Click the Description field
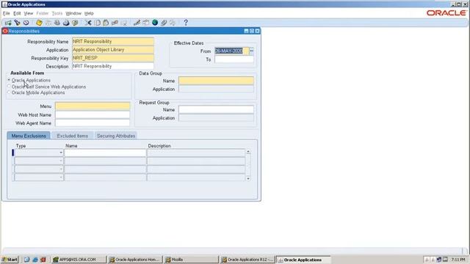Image resolution: width=470 pixels, height=264 pixels. 113,66
